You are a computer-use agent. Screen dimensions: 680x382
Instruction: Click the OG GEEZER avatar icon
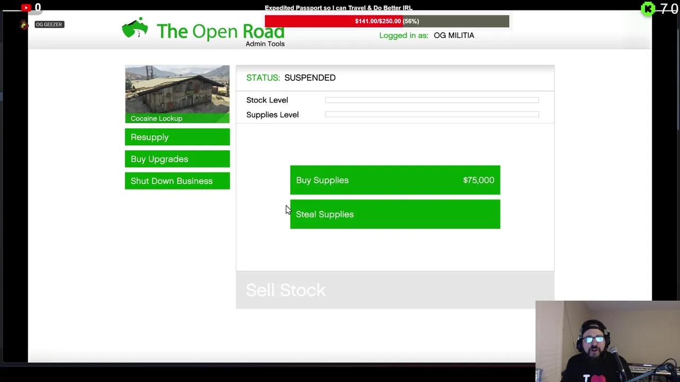point(24,24)
